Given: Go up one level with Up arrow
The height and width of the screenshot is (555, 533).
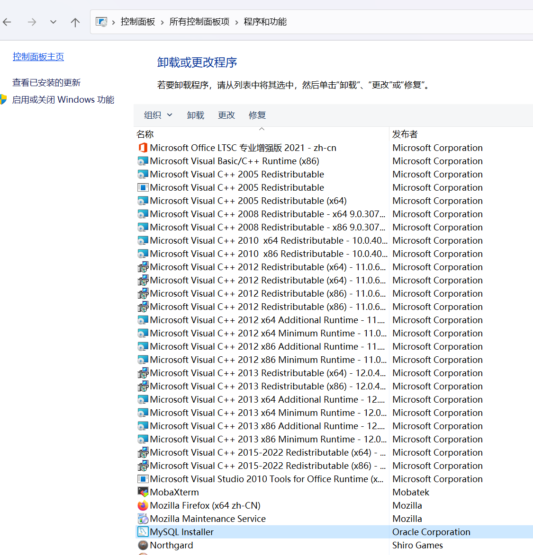Looking at the screenshot, I should 75,22.
